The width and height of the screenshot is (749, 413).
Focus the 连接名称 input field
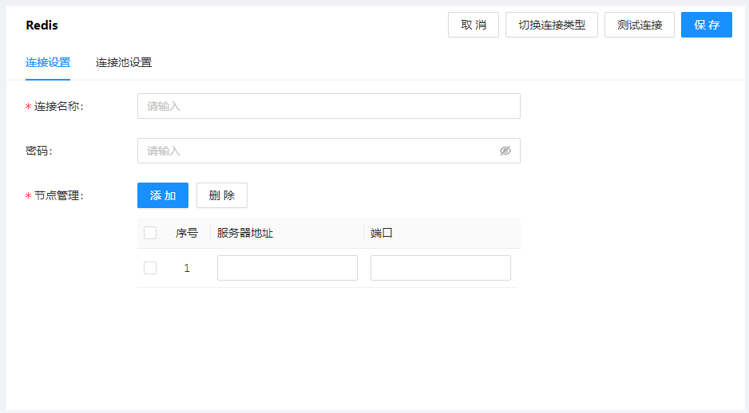(x=328, y=106)
